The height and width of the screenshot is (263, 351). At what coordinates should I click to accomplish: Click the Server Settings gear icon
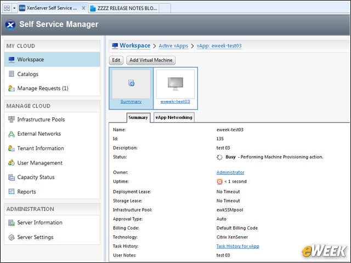pos(11,237)
